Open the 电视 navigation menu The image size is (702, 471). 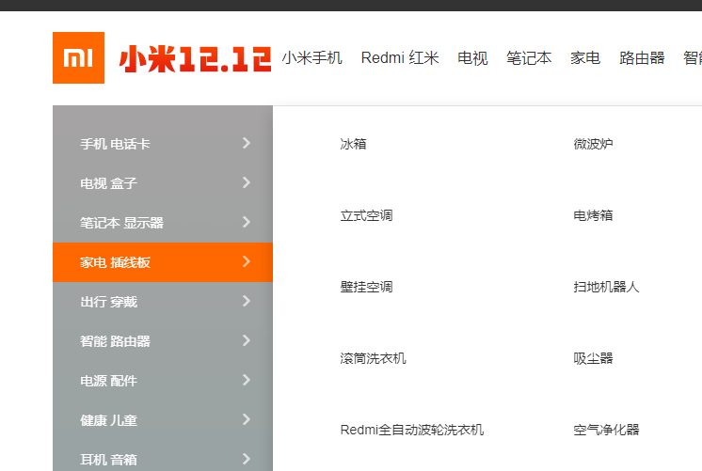pyautogui.click(x=472, y=57)
